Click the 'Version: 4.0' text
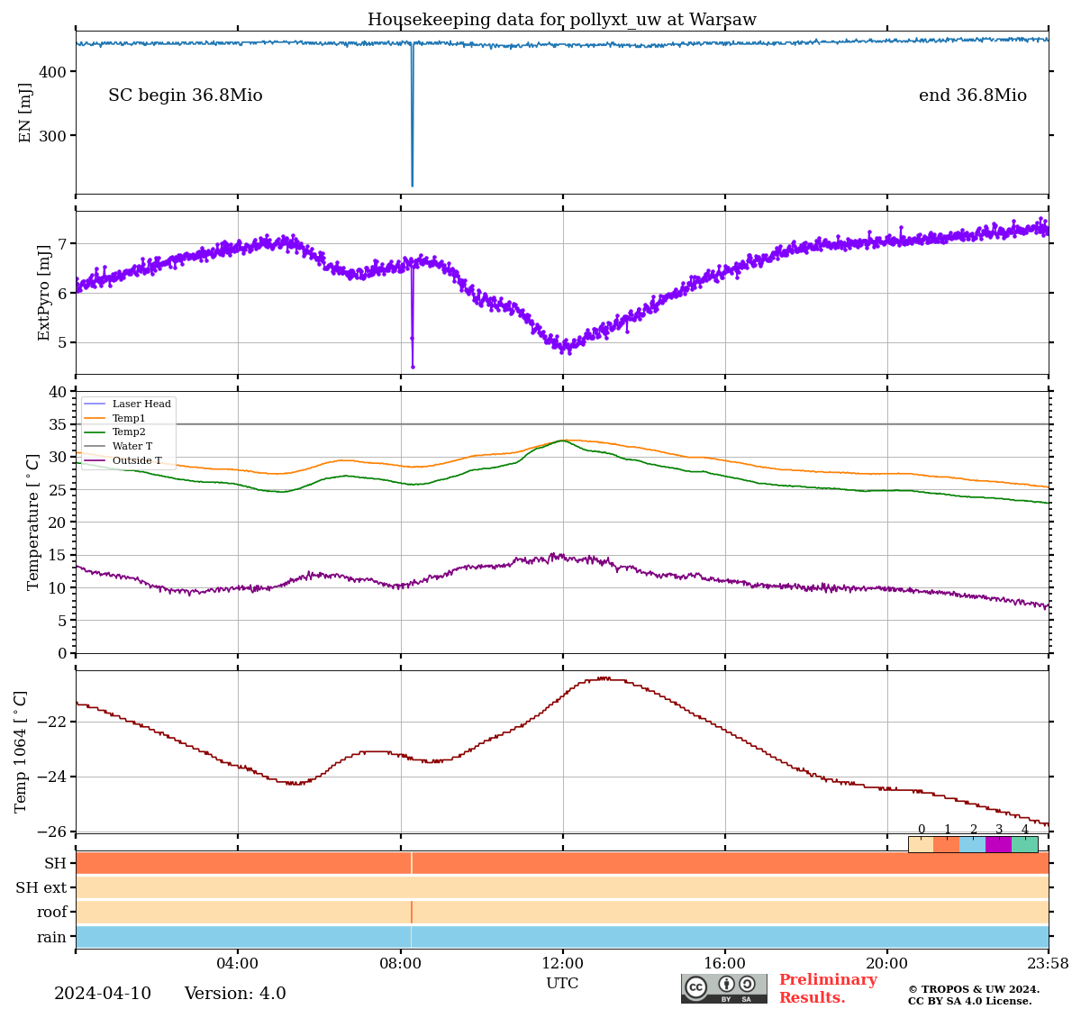This screenshot has width=1081, height=1009. 235,994
